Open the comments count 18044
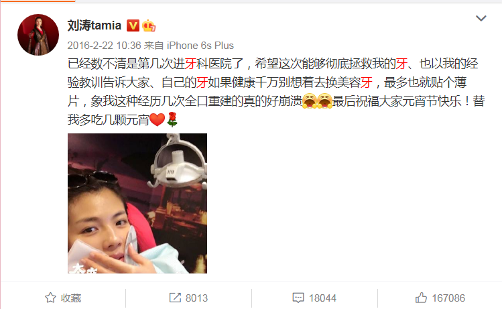502x309 pixels. coord(322,298)
